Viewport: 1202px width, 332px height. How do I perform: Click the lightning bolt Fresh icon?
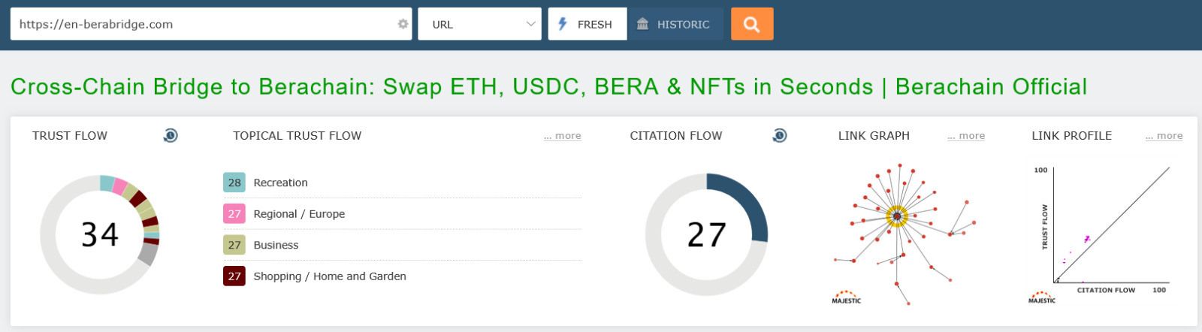pos(562,24)
